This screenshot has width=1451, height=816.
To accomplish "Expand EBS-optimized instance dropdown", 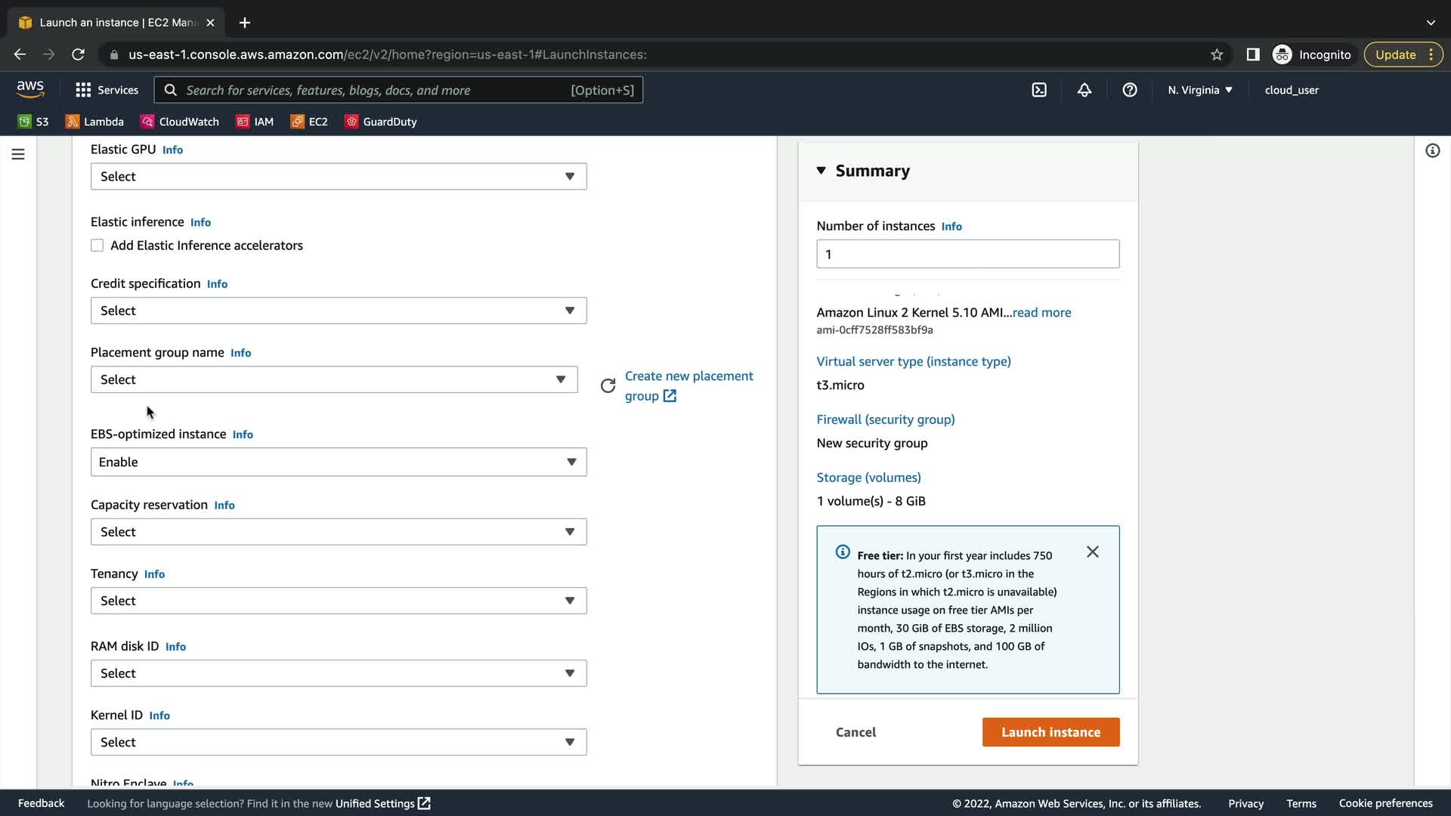I will [338, 462].
